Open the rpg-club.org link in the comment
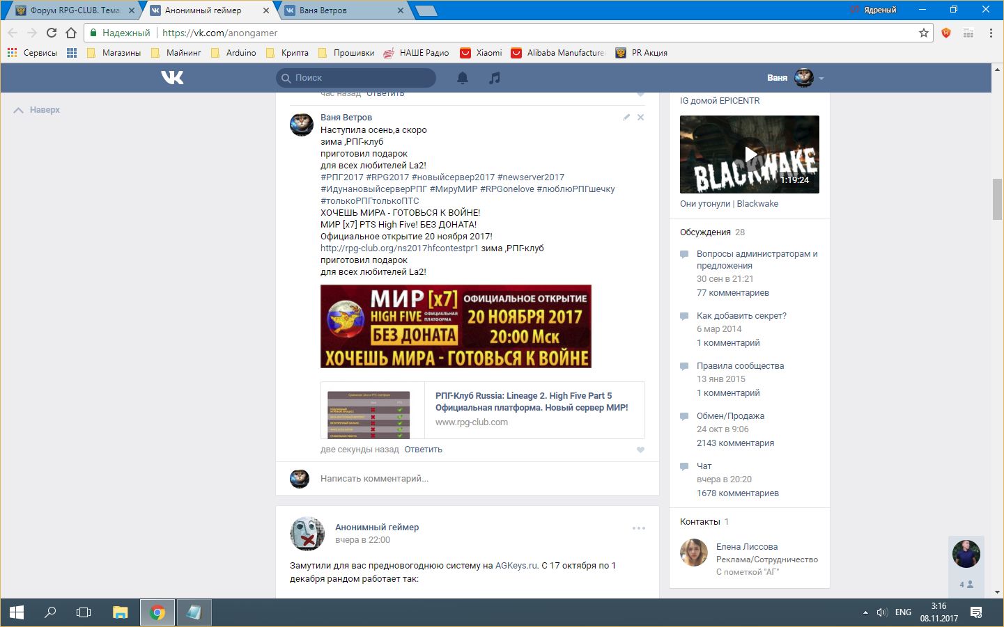This screenshot has width=1004, height=627. tap(399, 248)
